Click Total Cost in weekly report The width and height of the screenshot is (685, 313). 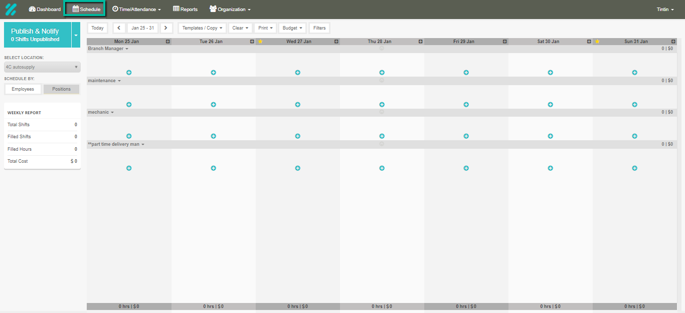point(42,161)
